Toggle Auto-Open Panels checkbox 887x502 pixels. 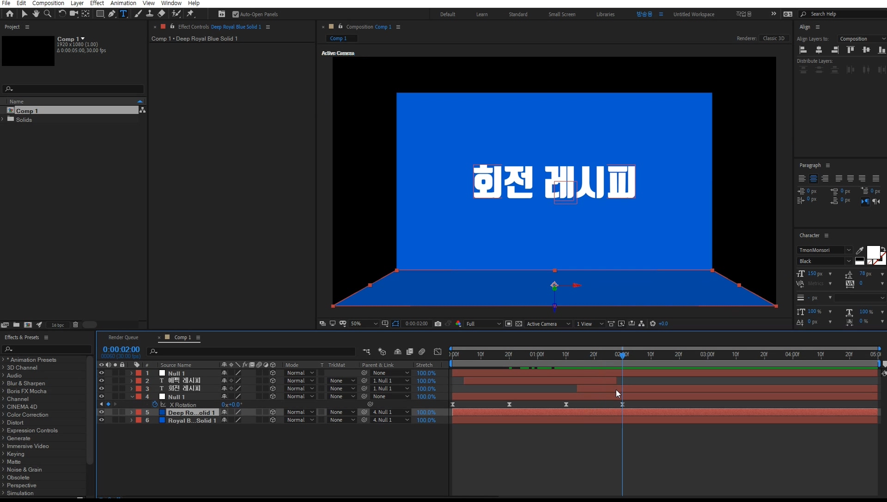point(236,14)
